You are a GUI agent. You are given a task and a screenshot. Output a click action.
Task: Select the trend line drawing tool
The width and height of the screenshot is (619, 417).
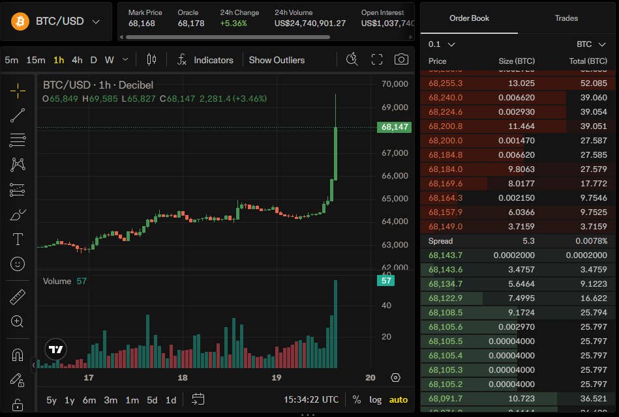click(x=18, y=115)
